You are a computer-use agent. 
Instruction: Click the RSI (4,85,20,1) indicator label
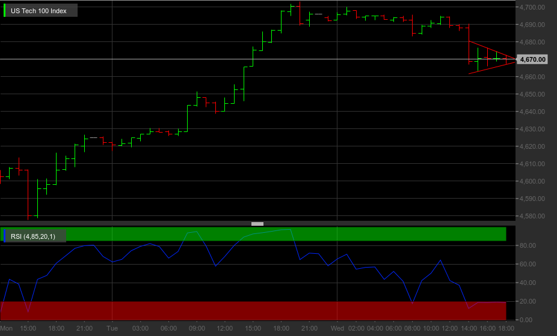pos(33,236)
